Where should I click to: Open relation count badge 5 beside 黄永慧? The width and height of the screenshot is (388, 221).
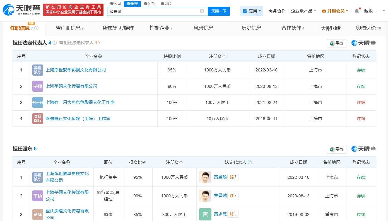[x=233, y=214]
